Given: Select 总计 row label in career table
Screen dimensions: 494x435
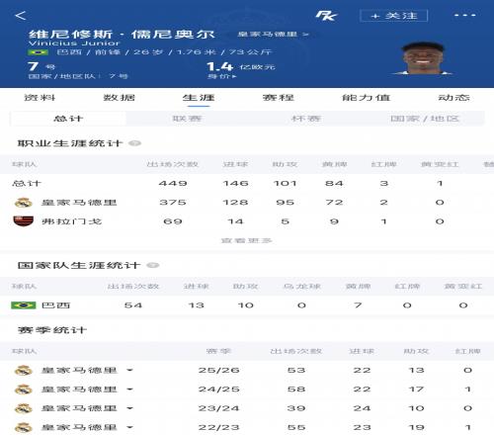Looking at the screenshot, I should (27, 183).
